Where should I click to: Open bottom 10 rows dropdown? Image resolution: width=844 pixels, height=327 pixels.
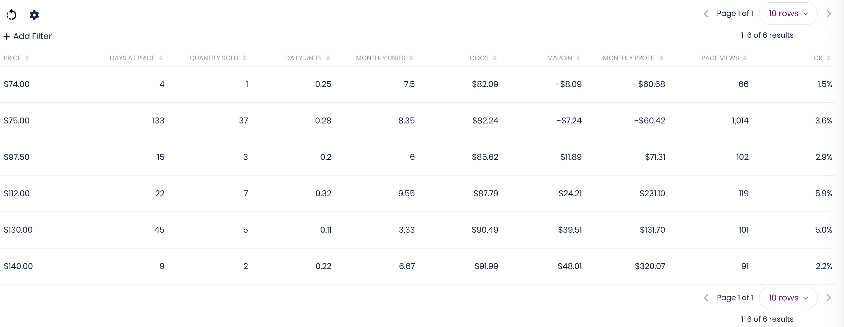[x=788, y=298]
